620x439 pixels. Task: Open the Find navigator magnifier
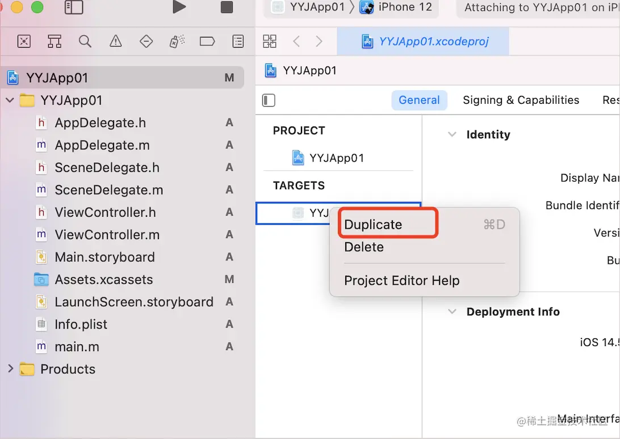click(85, 41)
